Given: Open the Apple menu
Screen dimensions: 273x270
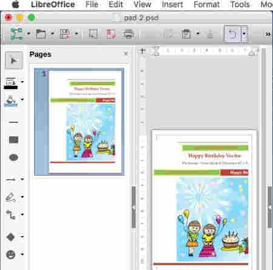Looking at the screenshot, I should pyautogui.click(x=15, y=4).
